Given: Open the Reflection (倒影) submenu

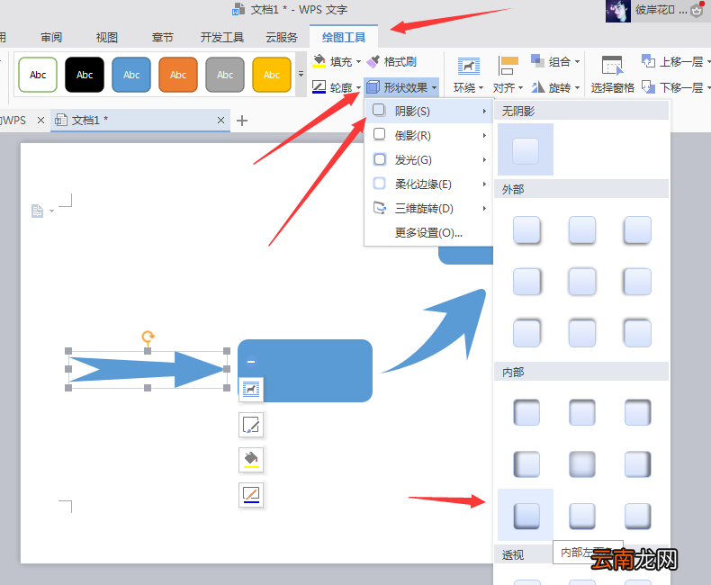Looking at the screenshot, I should pyautogui.click(x=429, y=135).
